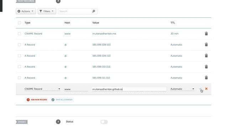228x128 pixels.
Task: Open the Host Records help icon
Action: coord(58,1)
